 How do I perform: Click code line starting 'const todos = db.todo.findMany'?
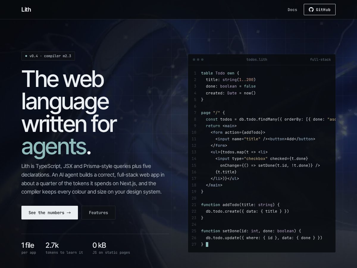270,119
